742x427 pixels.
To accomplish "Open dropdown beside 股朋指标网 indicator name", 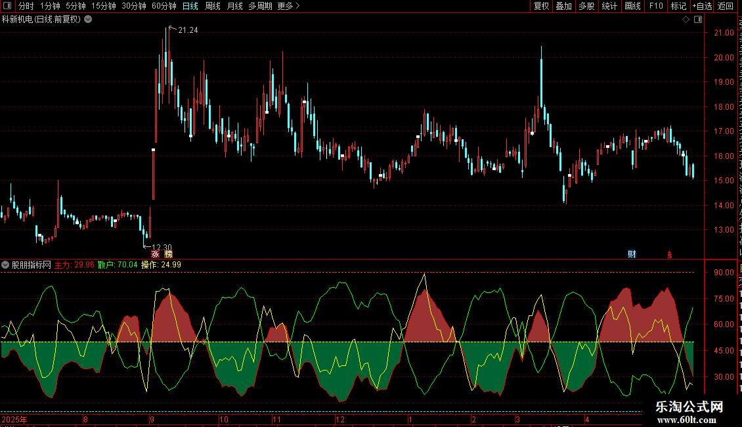I will 5,265.
